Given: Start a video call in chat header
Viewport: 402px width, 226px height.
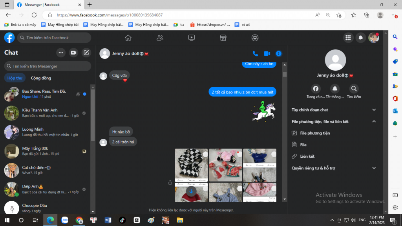Looking at the screenshot, I should click(267, 53).
